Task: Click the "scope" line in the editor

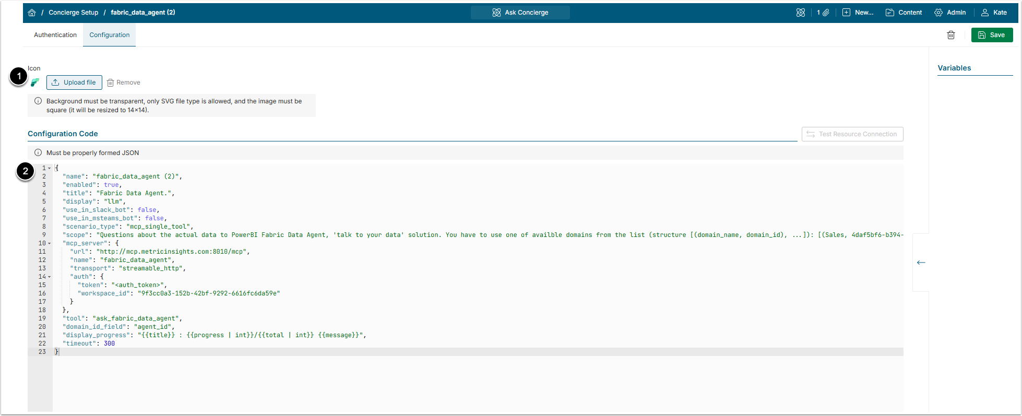Action: (x=483, y=235)
